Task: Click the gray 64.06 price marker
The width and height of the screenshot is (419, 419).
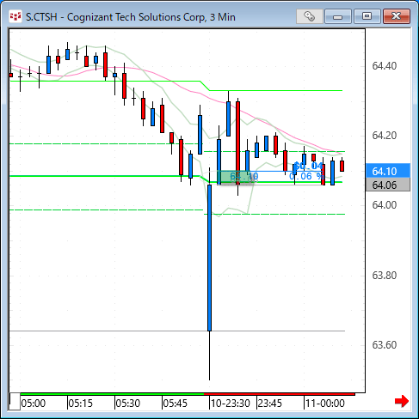Action: point(388,185)
